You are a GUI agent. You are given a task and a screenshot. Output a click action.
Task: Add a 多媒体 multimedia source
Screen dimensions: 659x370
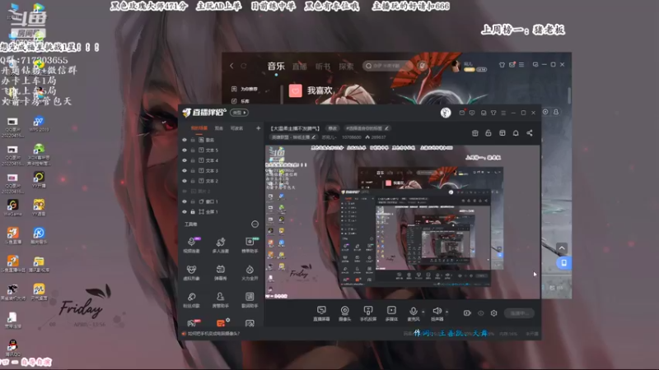click(x=391, y=313)
